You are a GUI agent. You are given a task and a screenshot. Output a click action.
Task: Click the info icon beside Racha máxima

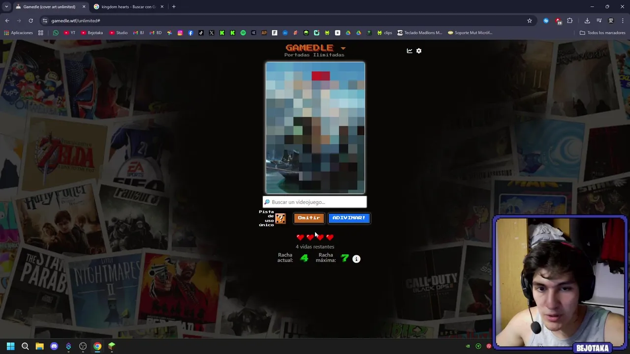coord(356,259)
